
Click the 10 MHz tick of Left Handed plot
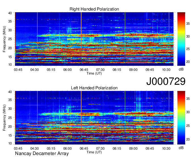pyautogui.click(x=10, y=143)
